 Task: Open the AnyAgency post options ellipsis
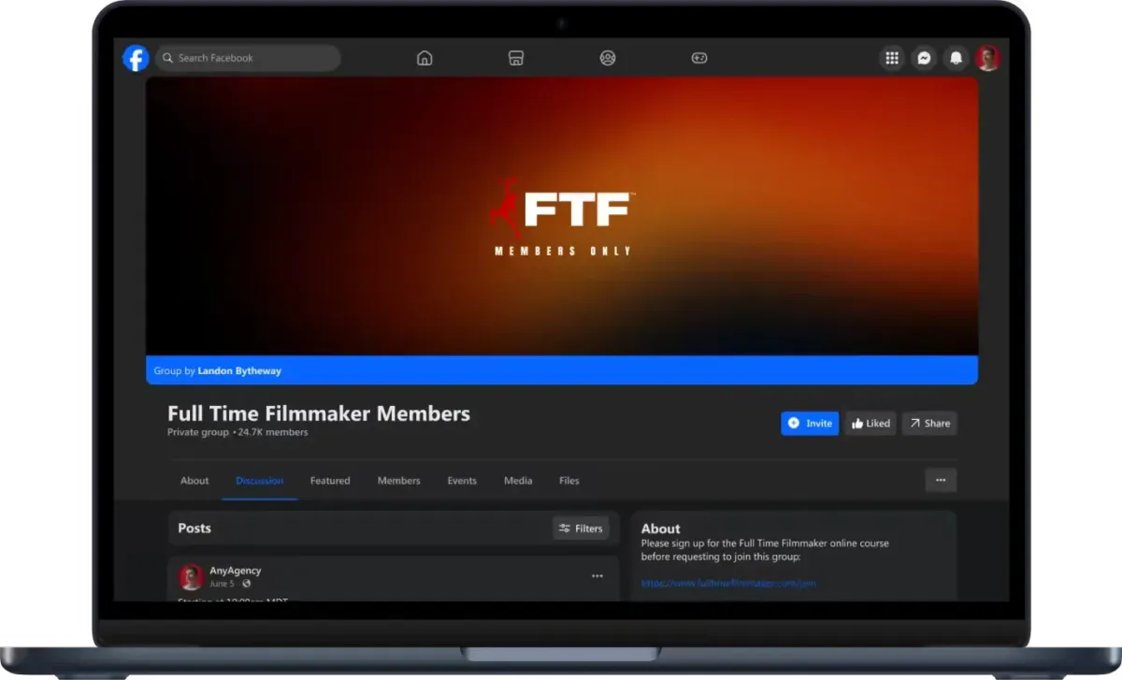click(597, 576)
